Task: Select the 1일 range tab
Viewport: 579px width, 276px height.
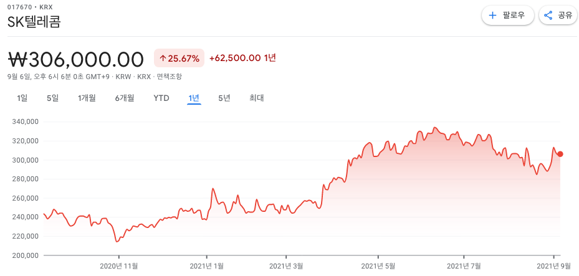Action: [22, 98]
